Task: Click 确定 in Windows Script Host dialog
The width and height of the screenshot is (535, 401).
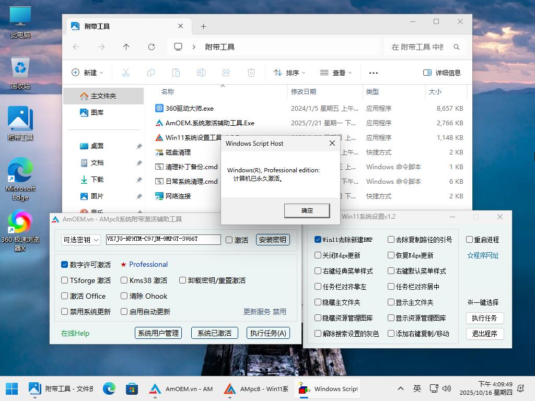Action: coord(307,210)
